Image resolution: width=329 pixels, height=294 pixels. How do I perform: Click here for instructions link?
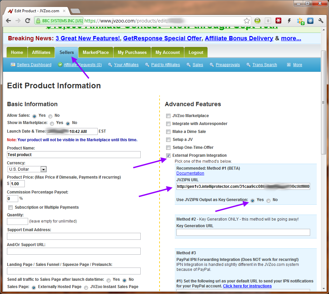click(x=247, y=286)
